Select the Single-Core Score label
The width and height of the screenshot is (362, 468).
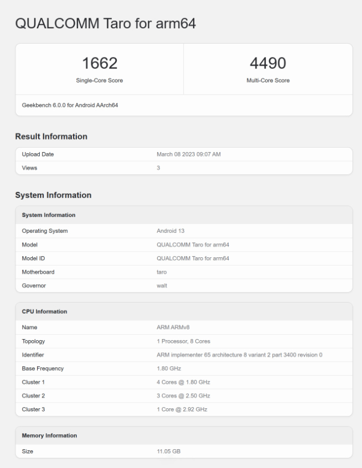(x=100, y=80)
